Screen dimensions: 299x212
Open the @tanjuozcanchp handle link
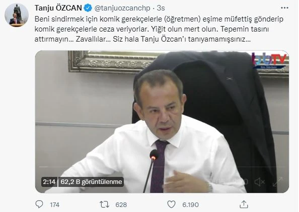pyautogui.click(x=122, y=8)
